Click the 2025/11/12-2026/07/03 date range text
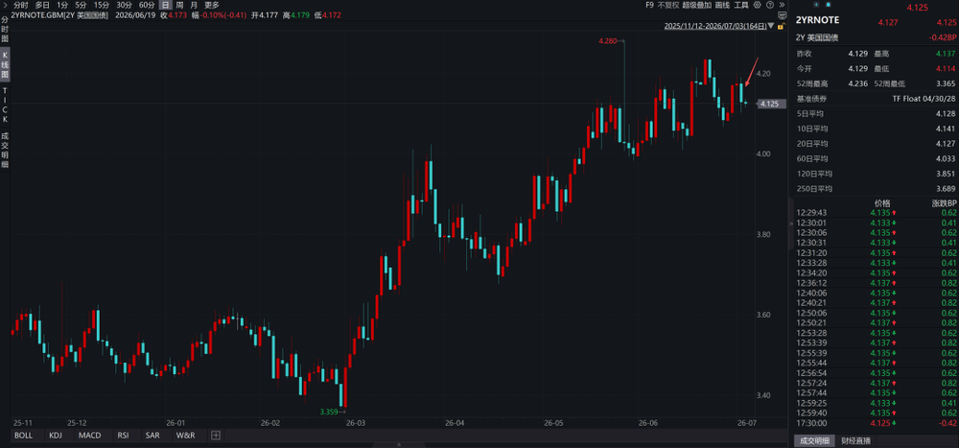Image resolution: width=959 pixels, height=448 pixels. point(715,26)
